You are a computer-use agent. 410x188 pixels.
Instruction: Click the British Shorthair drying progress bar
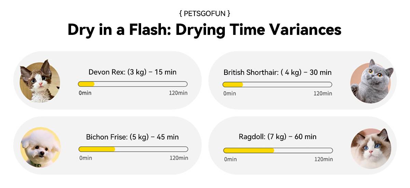click(x=277, y=84)
